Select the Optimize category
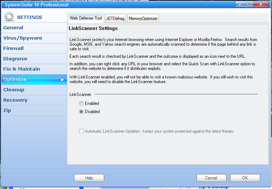272x189 pixels. click(x=34, y=80)
